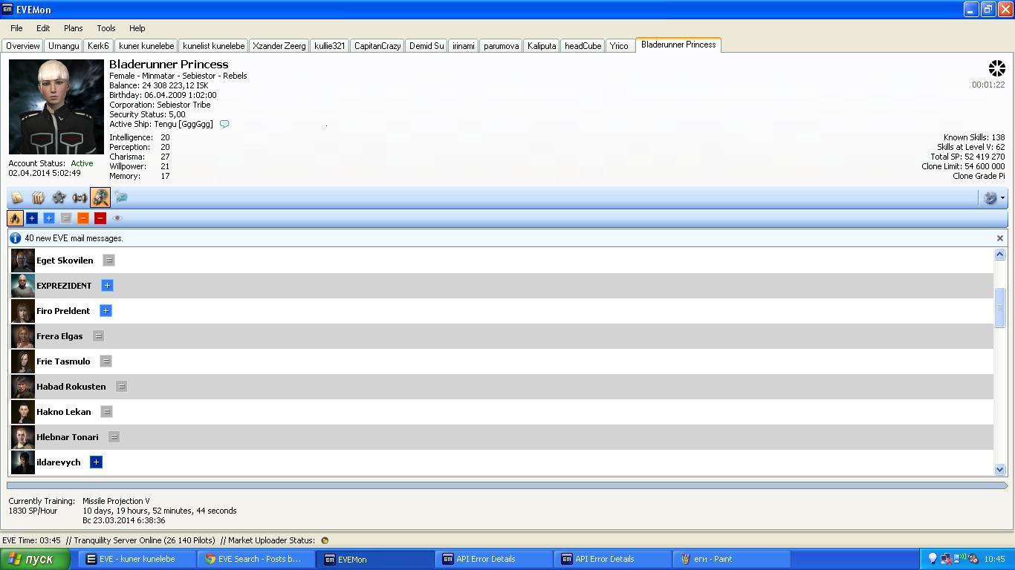The width and height of the screenshot is (1015, 570).
Task: Toggle the grey neutral standing filter
Action: [x=66, y=218]
